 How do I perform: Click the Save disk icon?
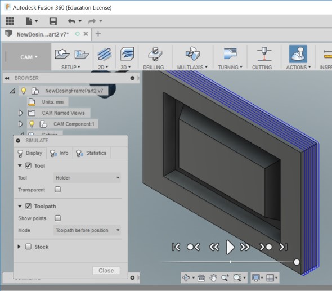[53, 21]
